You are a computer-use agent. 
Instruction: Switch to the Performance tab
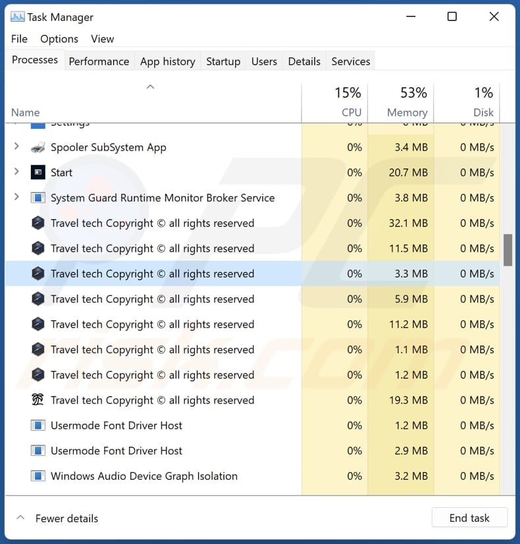tap(99, 61)
